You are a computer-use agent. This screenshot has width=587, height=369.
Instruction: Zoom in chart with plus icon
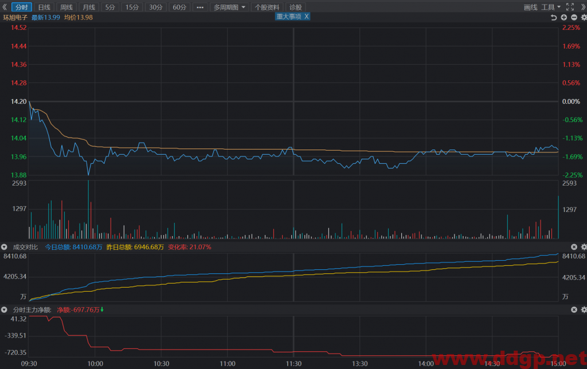point(564,17)
